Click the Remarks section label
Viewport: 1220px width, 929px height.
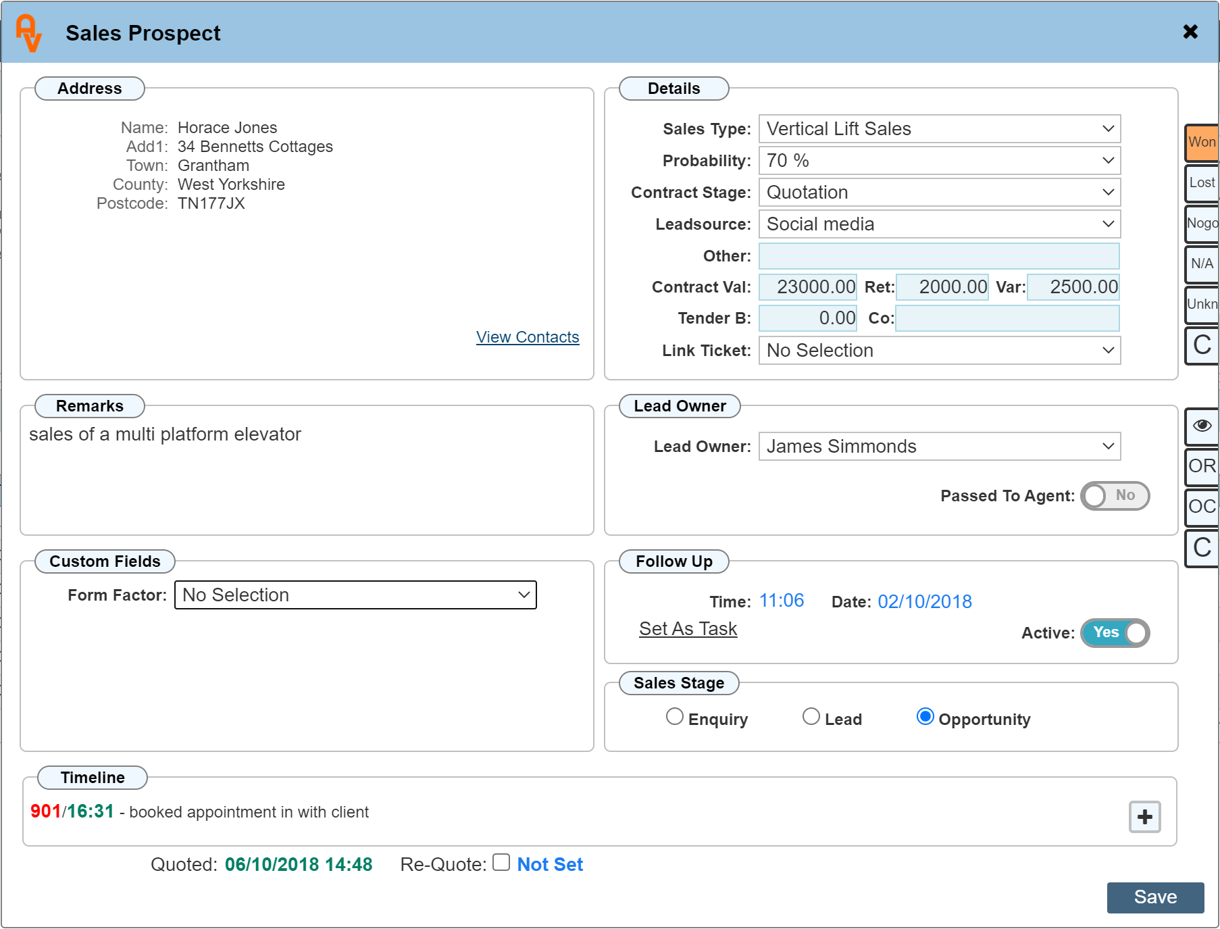pyautogui.click(x=90, y=406)
